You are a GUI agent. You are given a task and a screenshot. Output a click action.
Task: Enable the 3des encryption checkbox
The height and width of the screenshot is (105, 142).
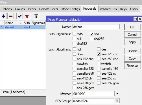(74, 54)
